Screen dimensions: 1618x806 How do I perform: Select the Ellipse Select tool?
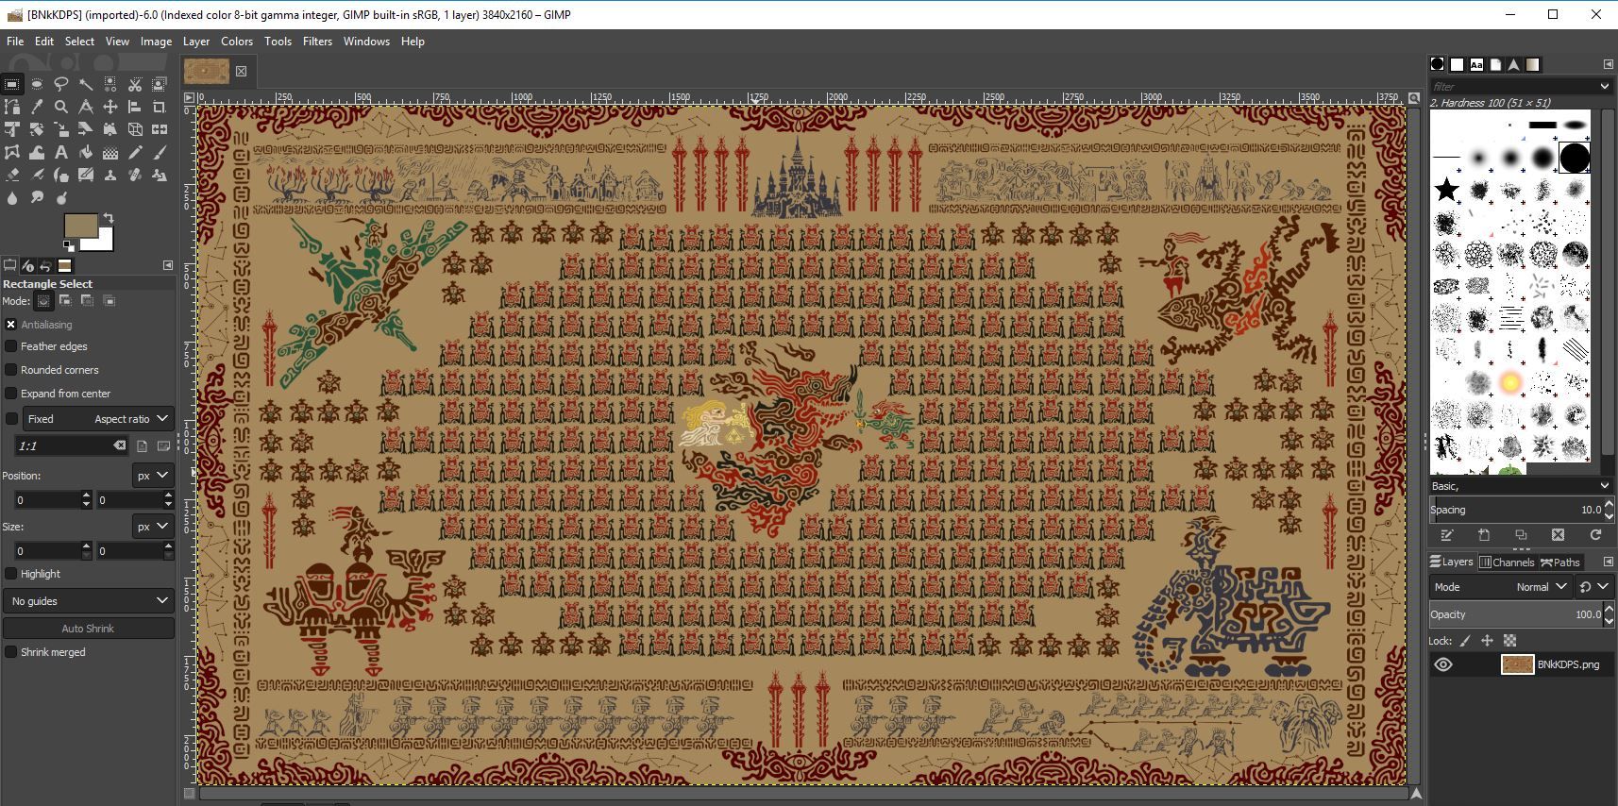tap(37, 84)
